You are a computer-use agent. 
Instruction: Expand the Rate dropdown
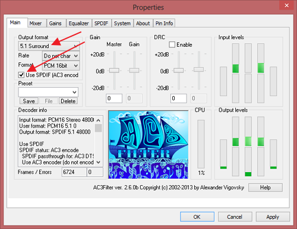point(61,56)
